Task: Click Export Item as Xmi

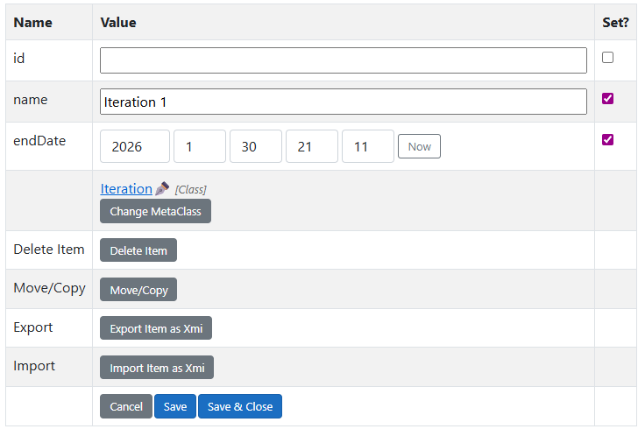Action: tap(156, 329)
